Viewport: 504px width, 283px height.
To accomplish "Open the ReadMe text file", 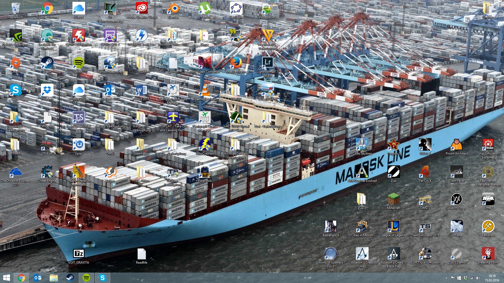I will [x=141, y=254].
